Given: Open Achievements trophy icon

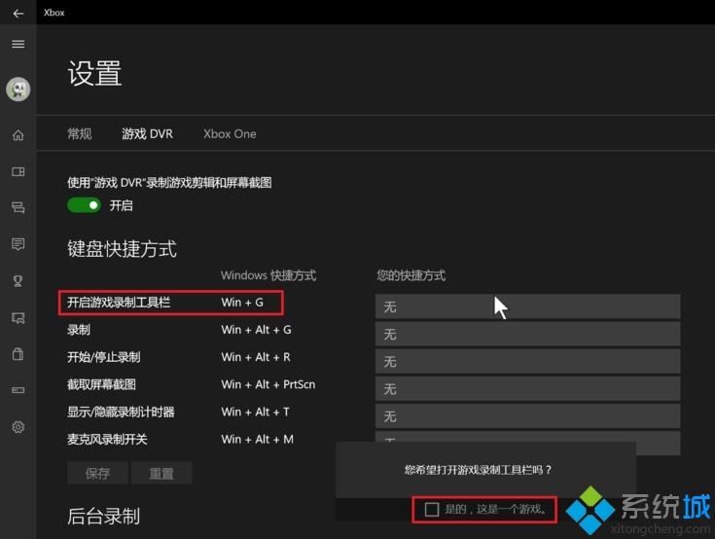Looking at the screenshot, I should point(18,280).
